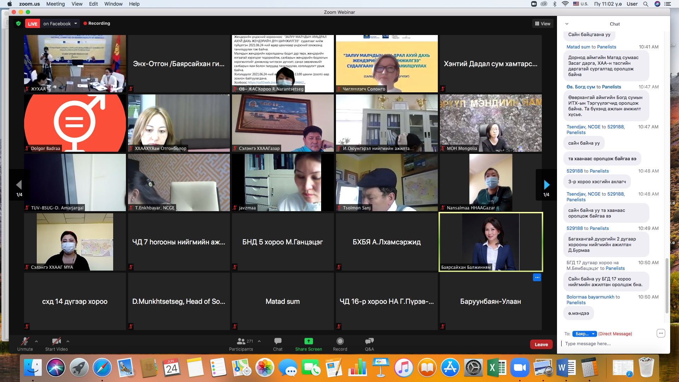
Task: Expand the direct message recipient dropdown
Action: [x=584, y=334]
